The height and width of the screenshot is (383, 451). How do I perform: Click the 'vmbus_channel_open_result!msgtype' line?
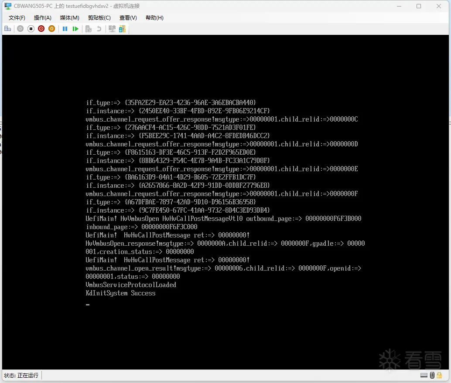click(x=223, y=268)
